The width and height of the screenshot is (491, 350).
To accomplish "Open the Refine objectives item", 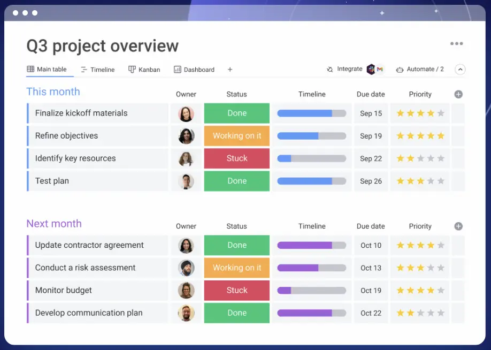I will [98, 136].
